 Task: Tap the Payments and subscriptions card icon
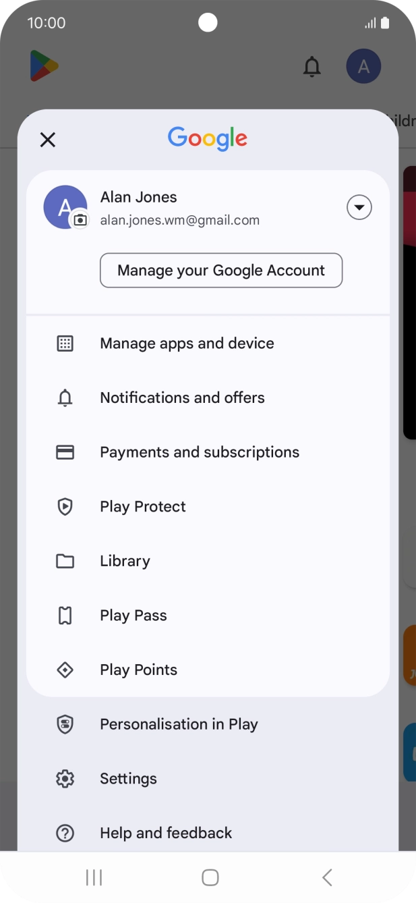point(65,452)
